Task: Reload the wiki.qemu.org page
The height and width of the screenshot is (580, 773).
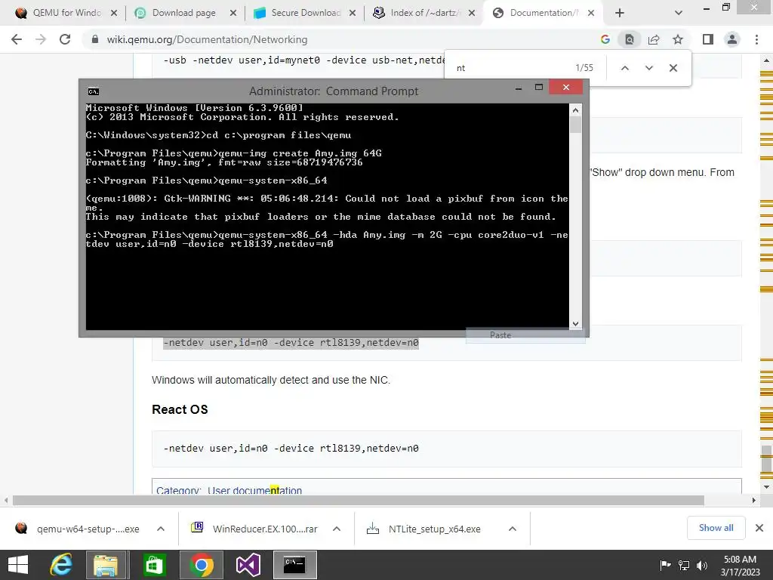Action: pyautogui.click(x=65, y=39)
